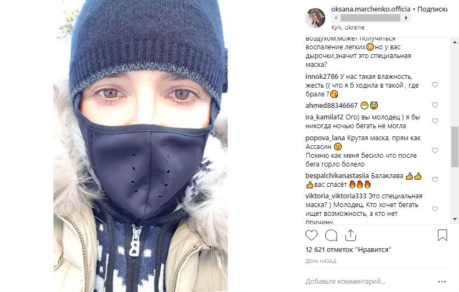Screen dimensions: 459x292
Task: Like viktoria_viktoria333's comment heart
Action: point(435,209)
